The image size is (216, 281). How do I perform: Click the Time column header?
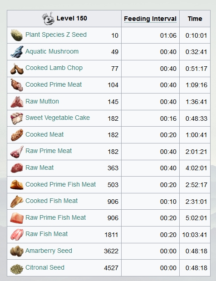[195, 19]
